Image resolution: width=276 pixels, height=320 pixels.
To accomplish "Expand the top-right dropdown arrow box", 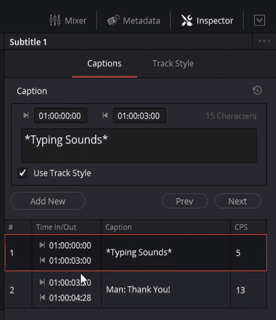I will pyautogui.click(x=259, y=21).
